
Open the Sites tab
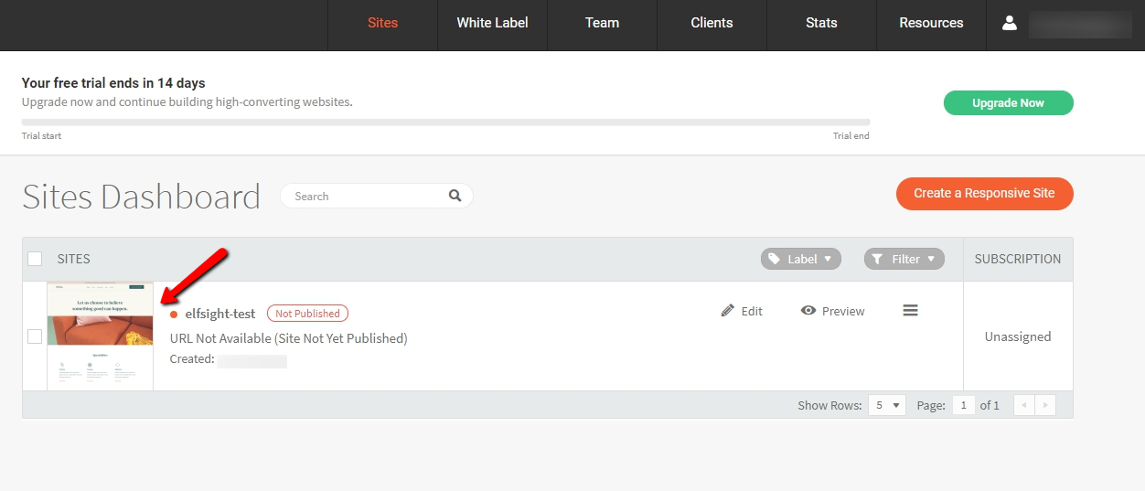pos(382,23)
